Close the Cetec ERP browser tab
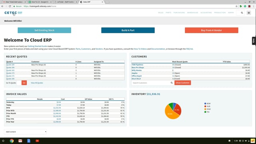Image resolution: width=256 pixels, height=144 pixels. [102, 2]
